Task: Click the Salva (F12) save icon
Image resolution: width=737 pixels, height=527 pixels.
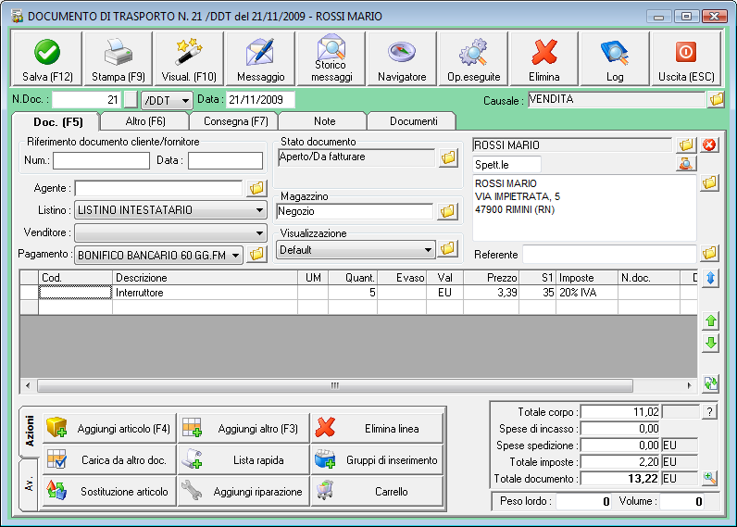Action: (47, 59)
